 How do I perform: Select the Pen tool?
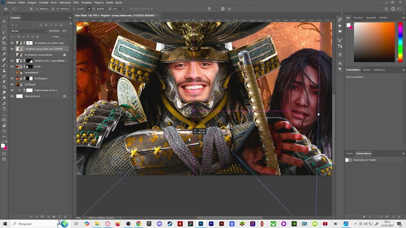pos(4,104)
